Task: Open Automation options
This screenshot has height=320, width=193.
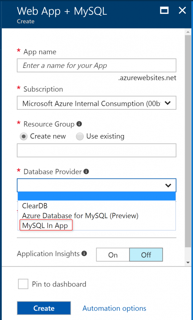Action: click(x=114, y=308)
